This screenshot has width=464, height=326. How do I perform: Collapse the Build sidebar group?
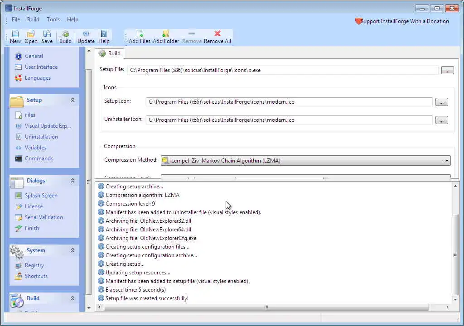coord(72,298)
